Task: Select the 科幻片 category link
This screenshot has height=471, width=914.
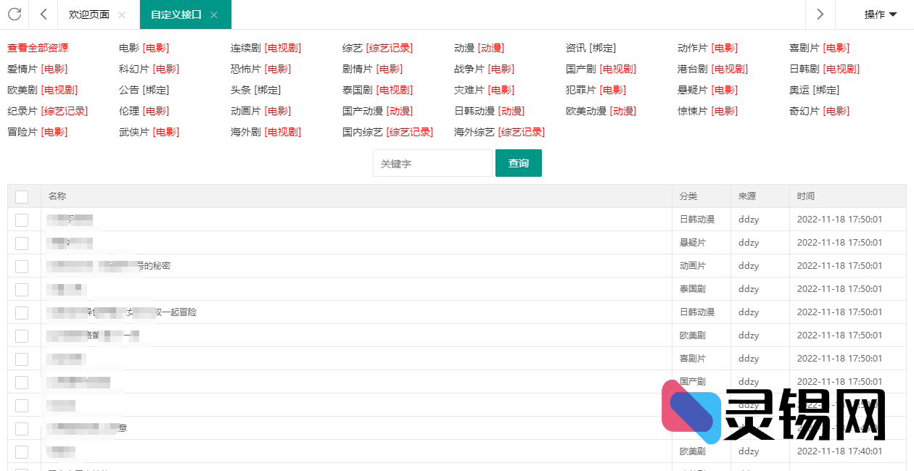Action: point(133,69)
